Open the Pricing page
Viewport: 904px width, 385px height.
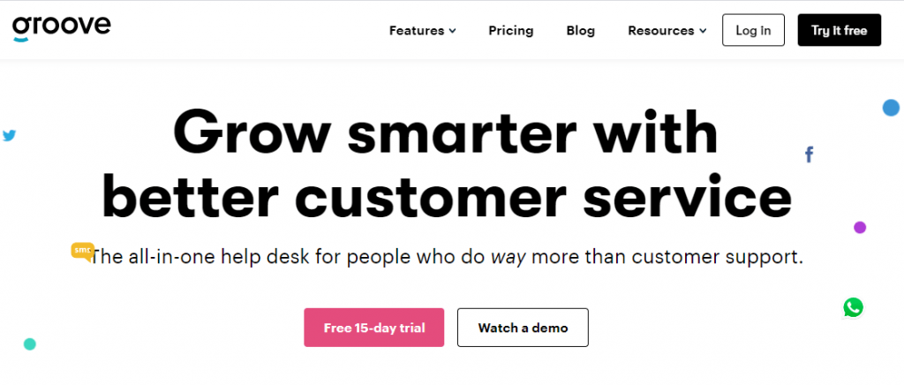pyautogui.click(x=511, y=31)
